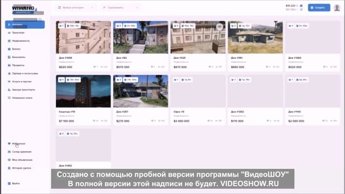345x194 pixels.
Task: Open 'Одежда и аксессуары' category
Action: [25, 73]
